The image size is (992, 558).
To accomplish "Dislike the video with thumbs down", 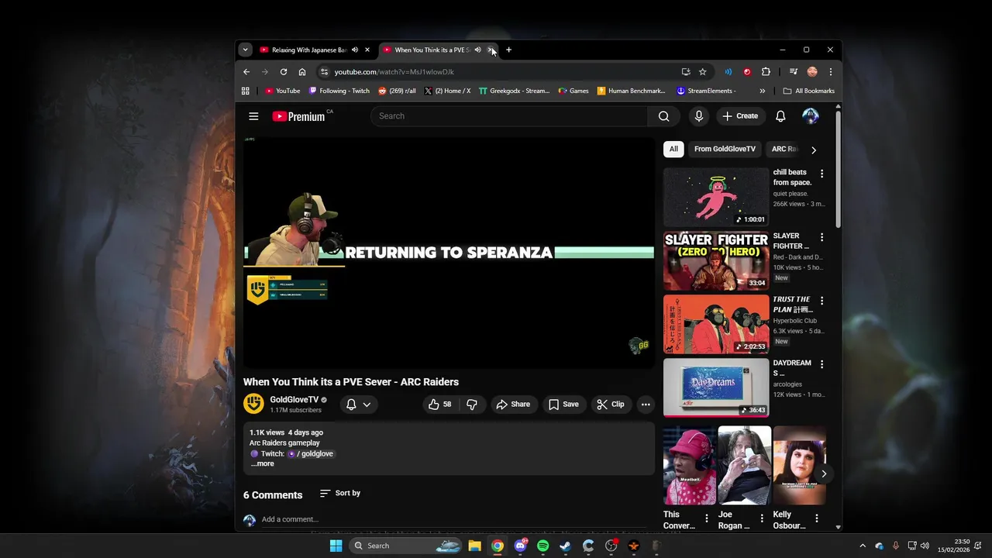I will [471, 404].
